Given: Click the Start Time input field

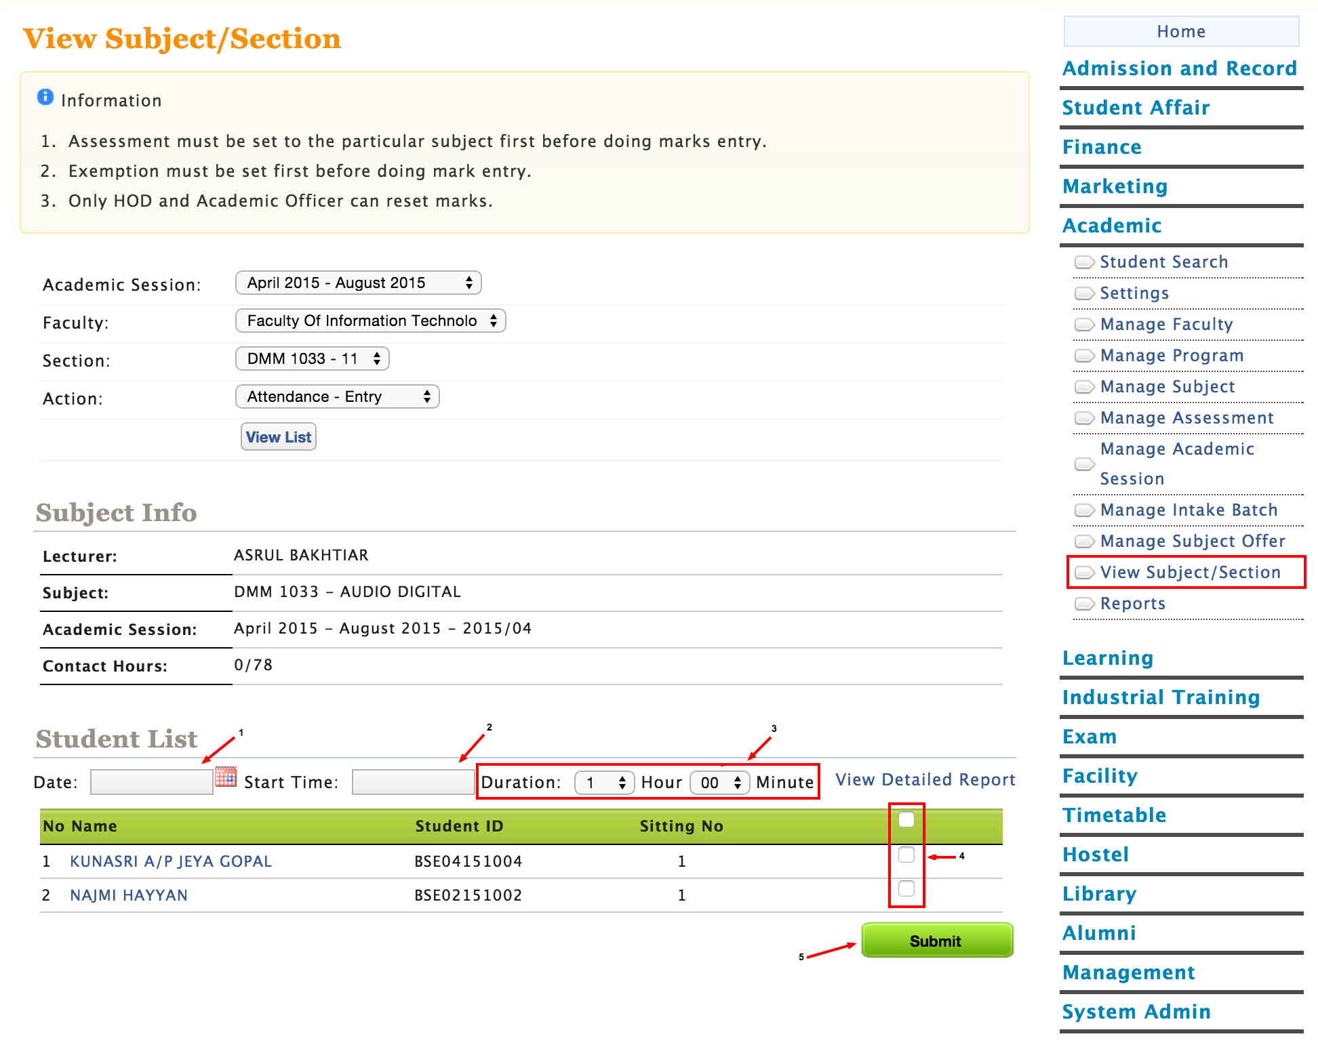Looking at the screenshot, I should click(412, 782).
